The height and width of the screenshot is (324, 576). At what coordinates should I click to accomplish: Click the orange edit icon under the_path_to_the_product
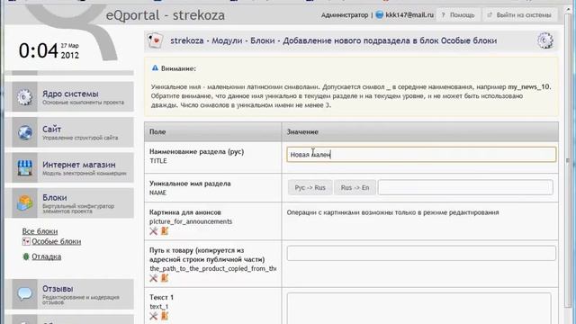pyautogui.click(x=165, y=278)
